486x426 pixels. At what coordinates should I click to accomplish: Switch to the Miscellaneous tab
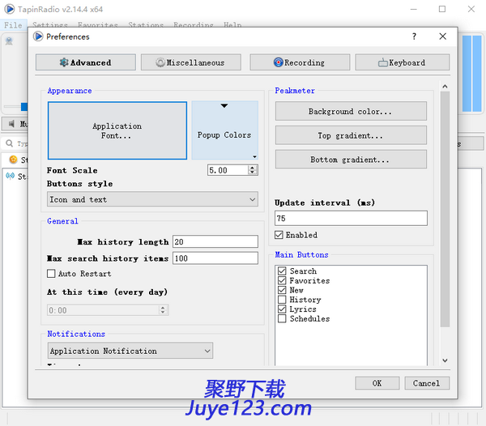pyautogui.click(x=191, y=62)
